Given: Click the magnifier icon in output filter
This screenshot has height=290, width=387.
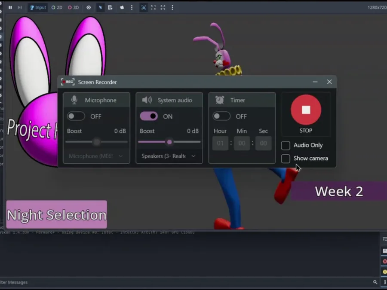Looking at the screenshot, I should pos(375,282).
